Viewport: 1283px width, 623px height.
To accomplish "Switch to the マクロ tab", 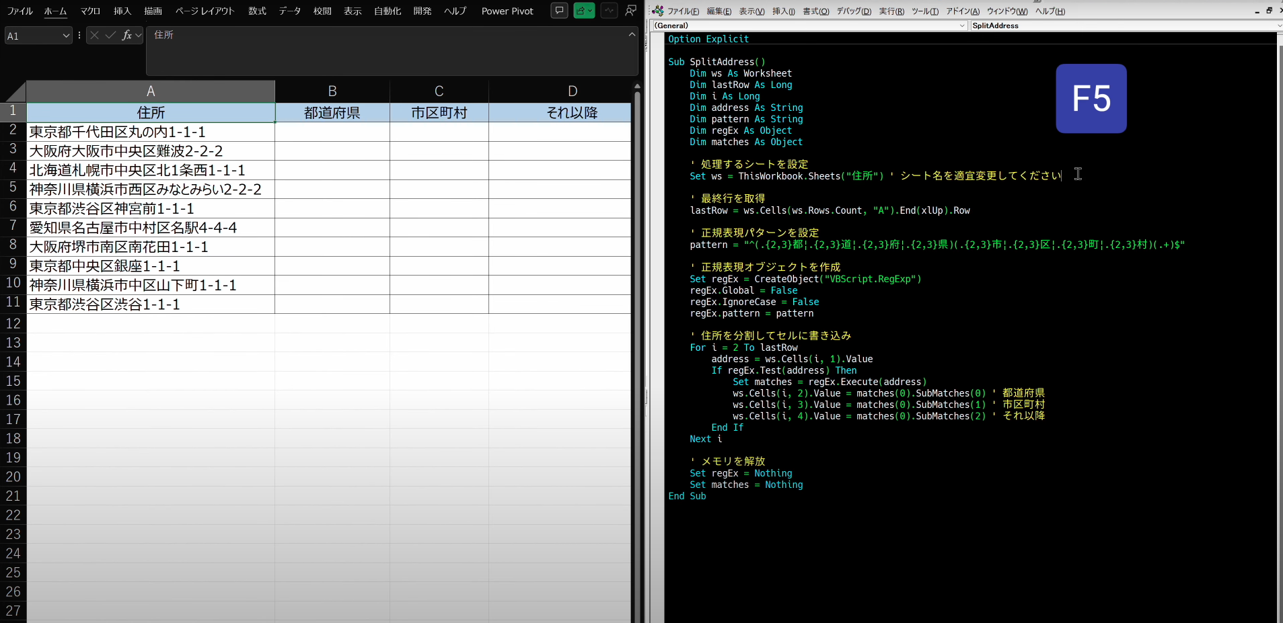I will pyautogui.click(x=89, y=11).
